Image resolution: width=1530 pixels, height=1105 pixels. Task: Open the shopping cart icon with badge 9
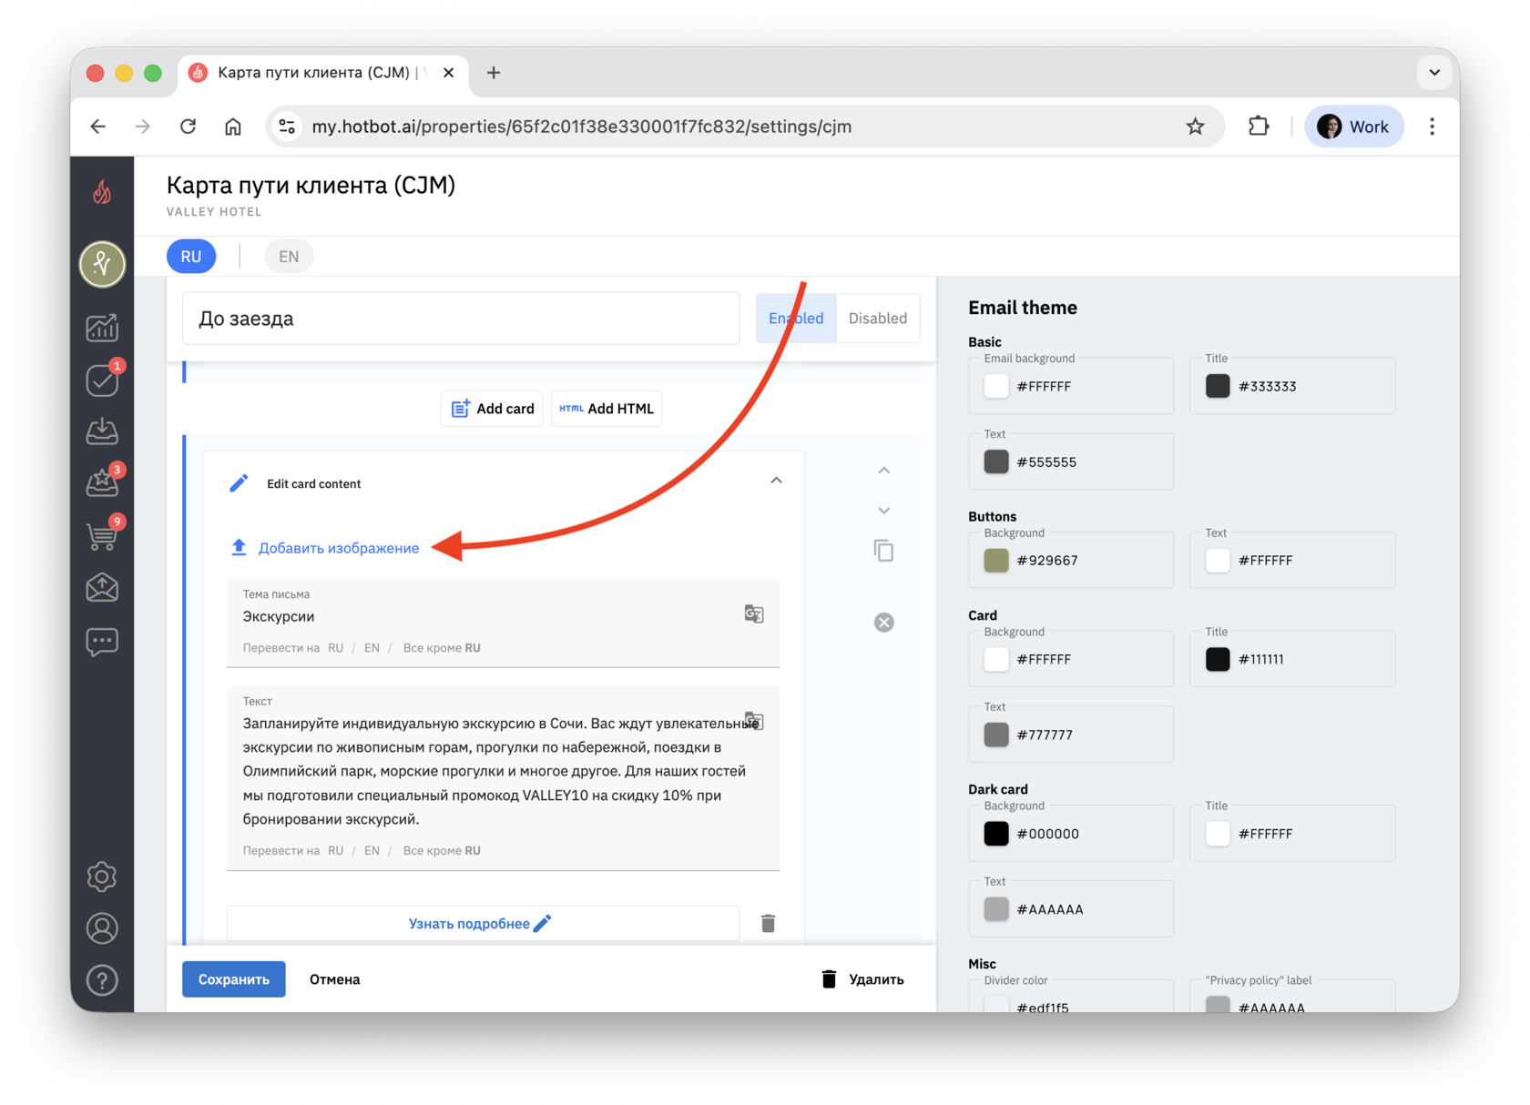(x=102, y=536)
